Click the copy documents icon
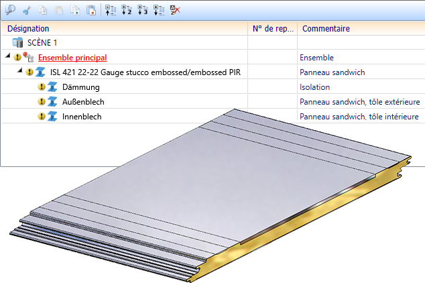Viewport: 425px width, 283px height. pos(43,10)
